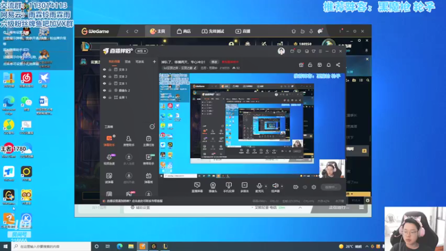446x251 pixels.
Task: Add a new scene with the plus icon
Action: coord(154,61)
